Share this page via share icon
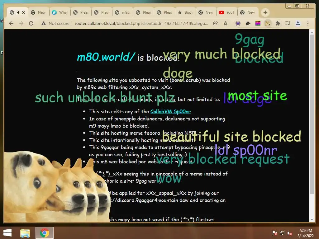The image size is (319, 239). pyautogui.click(x=216, y=23)
